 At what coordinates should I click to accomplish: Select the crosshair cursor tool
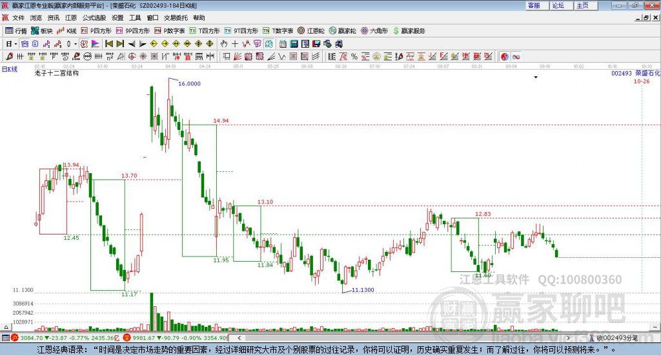[x=235, y=44]
